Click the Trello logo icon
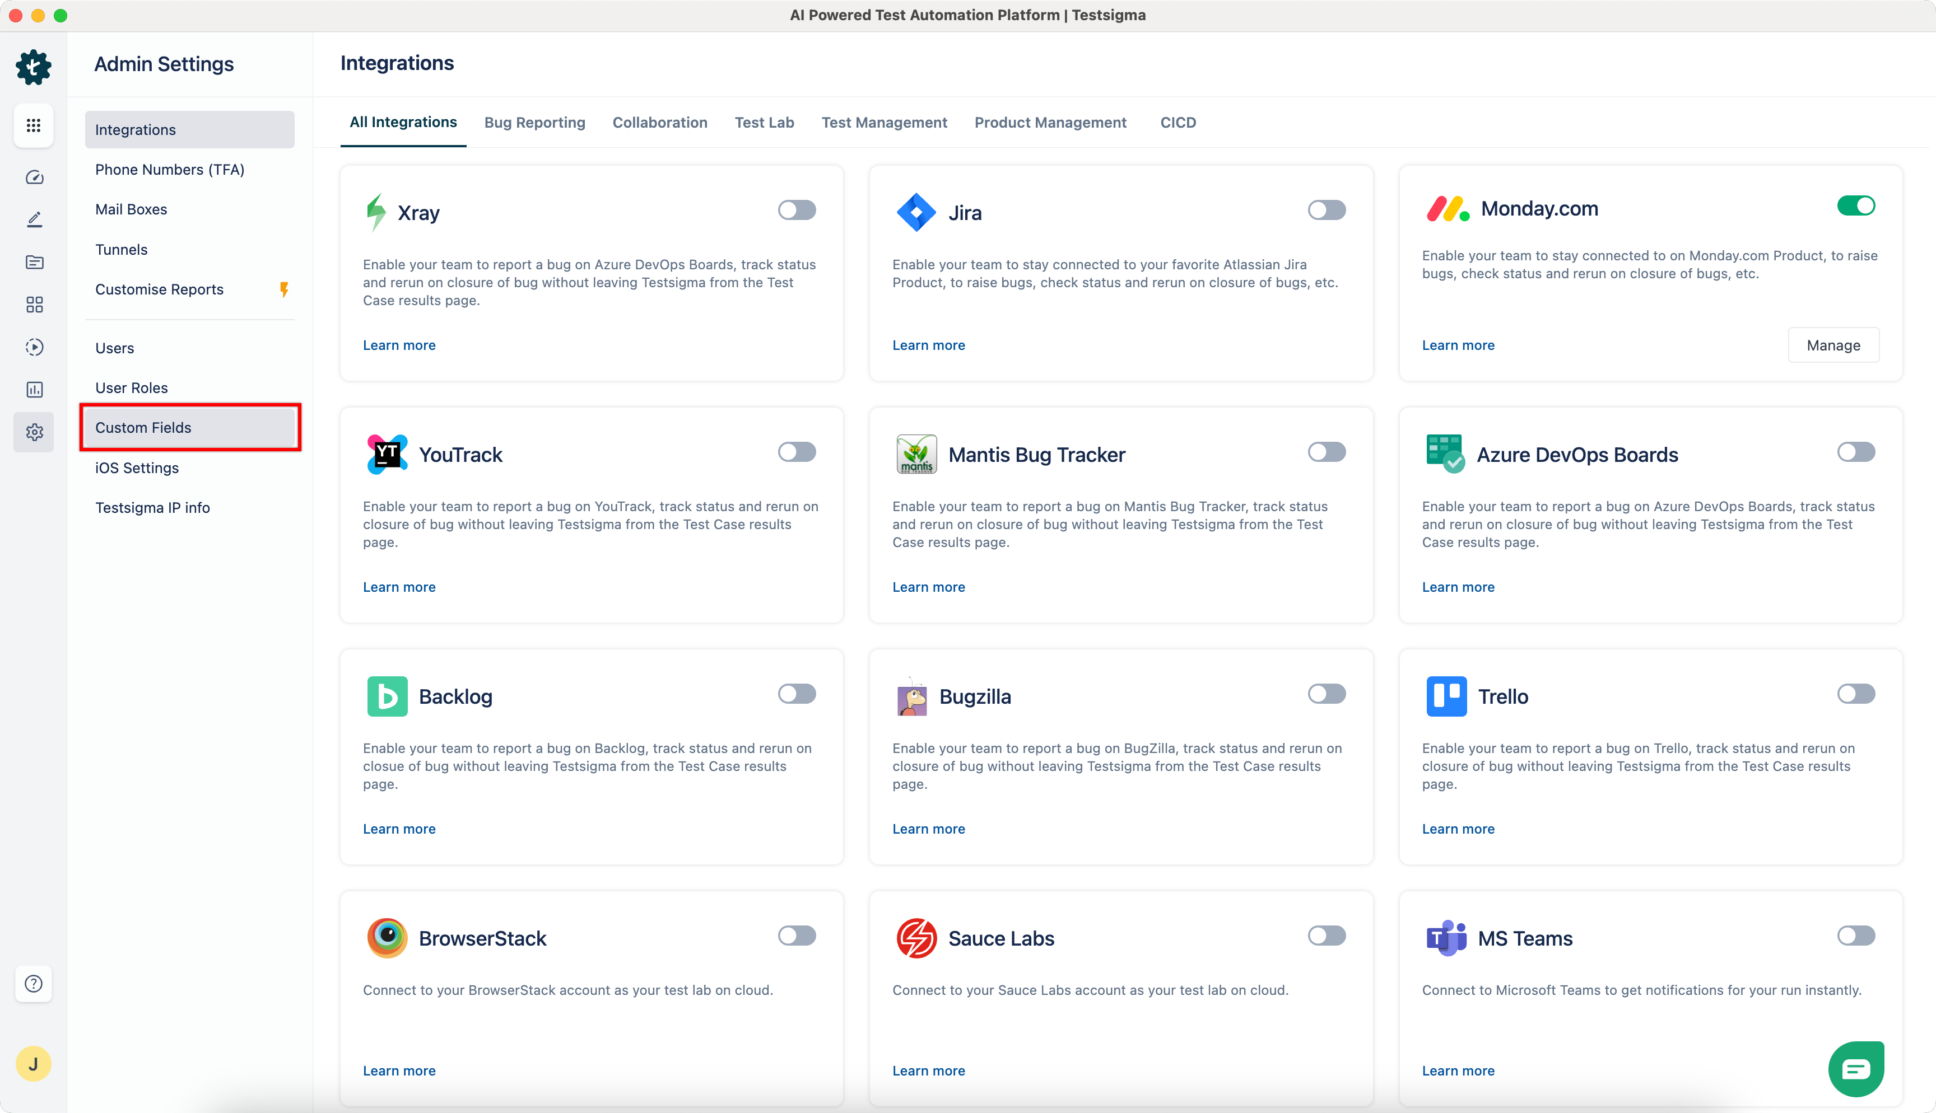 click(x=1446, y=695)
